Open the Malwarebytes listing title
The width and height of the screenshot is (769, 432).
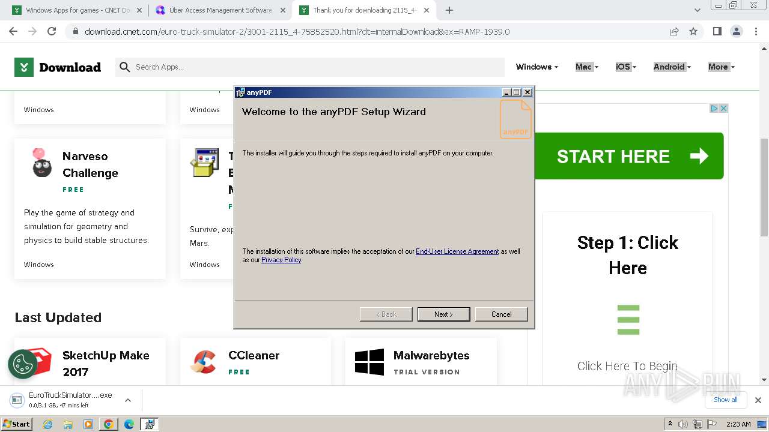pyautogui.click(x=431, y=355)
